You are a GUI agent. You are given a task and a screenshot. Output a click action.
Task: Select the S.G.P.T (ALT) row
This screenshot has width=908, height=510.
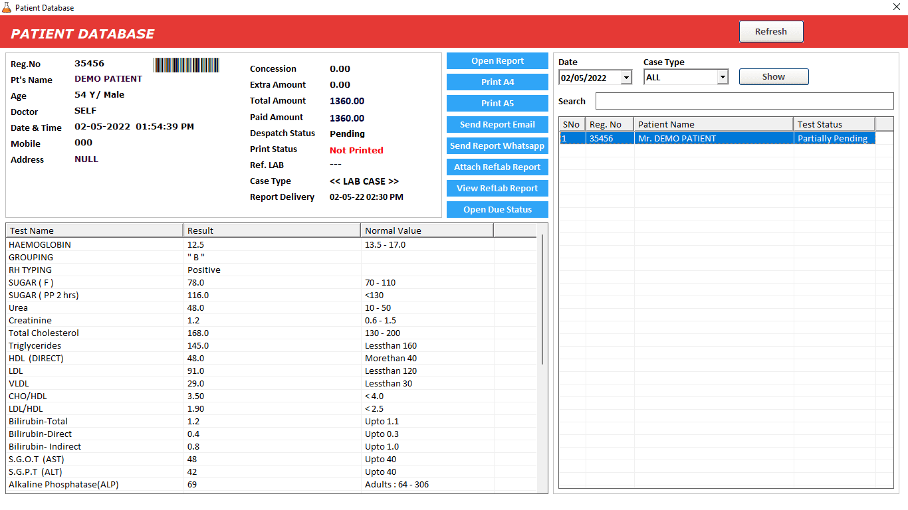(x=271, y=471)
